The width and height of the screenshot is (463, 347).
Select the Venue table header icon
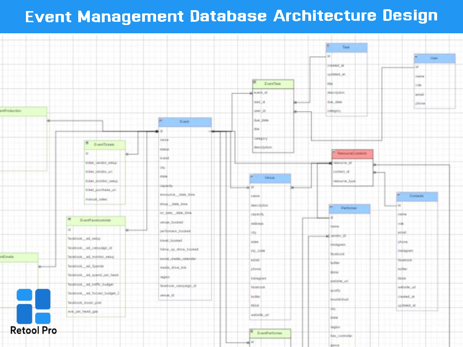pos(252,178)
